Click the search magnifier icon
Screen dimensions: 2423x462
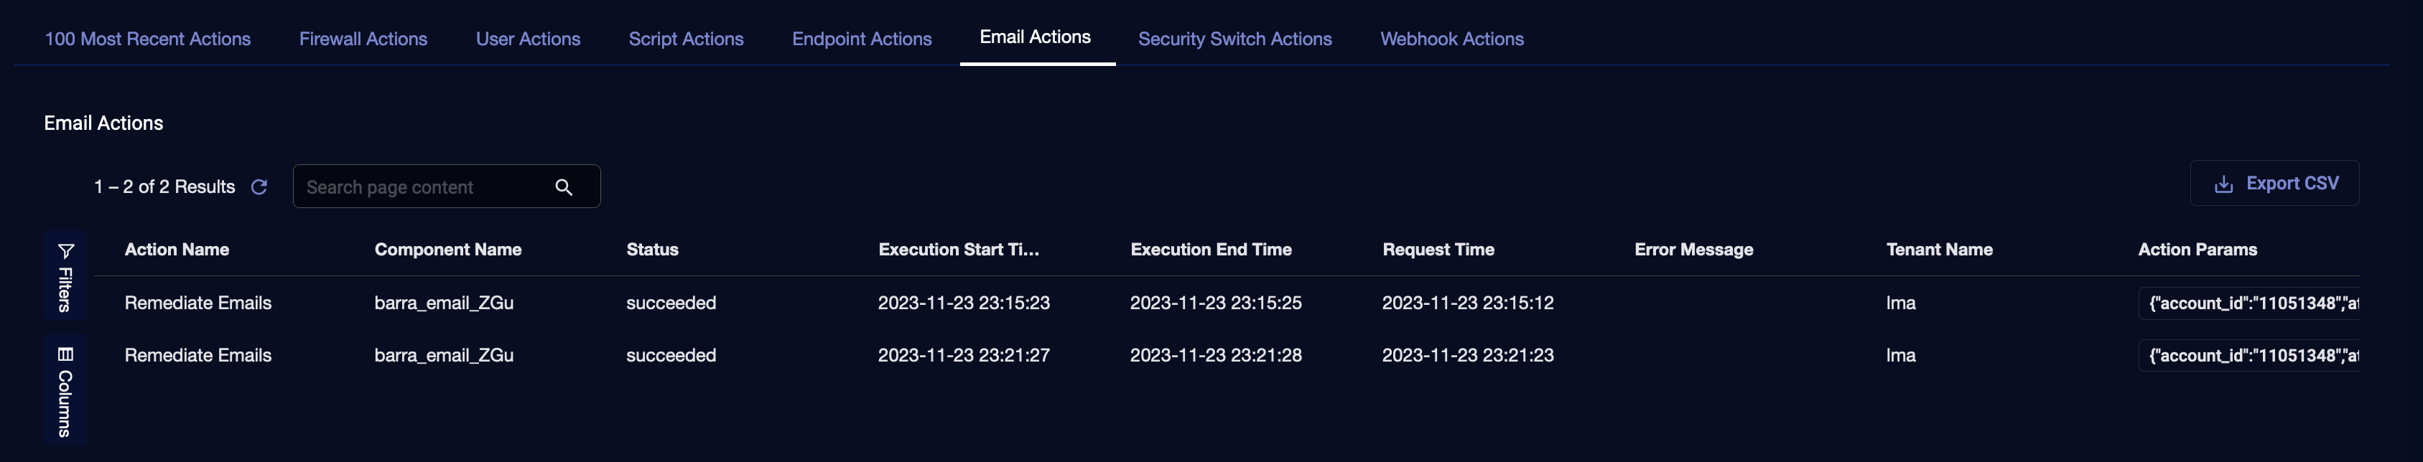[x=564, y=187]
